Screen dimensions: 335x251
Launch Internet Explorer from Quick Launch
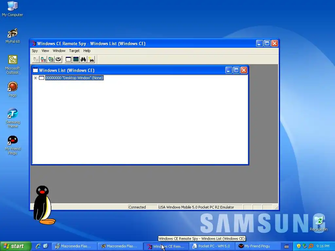pos(38,246)
